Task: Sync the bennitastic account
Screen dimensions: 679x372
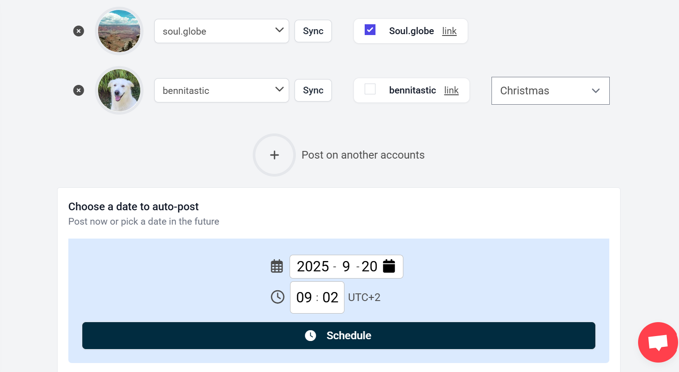Action: click(x=313, y=90)
